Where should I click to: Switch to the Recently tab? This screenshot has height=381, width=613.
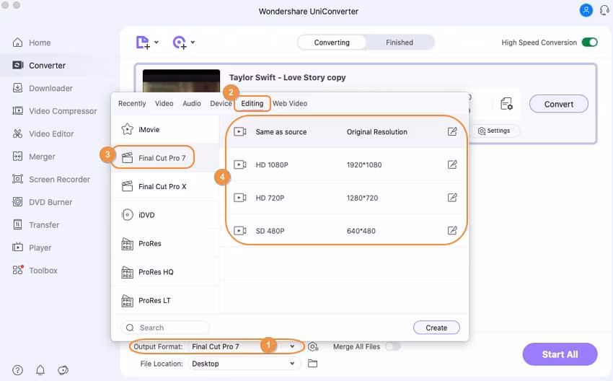pos(132,103)
